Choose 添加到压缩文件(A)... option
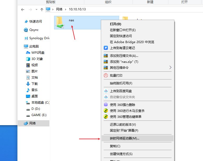 pos(124,56)
